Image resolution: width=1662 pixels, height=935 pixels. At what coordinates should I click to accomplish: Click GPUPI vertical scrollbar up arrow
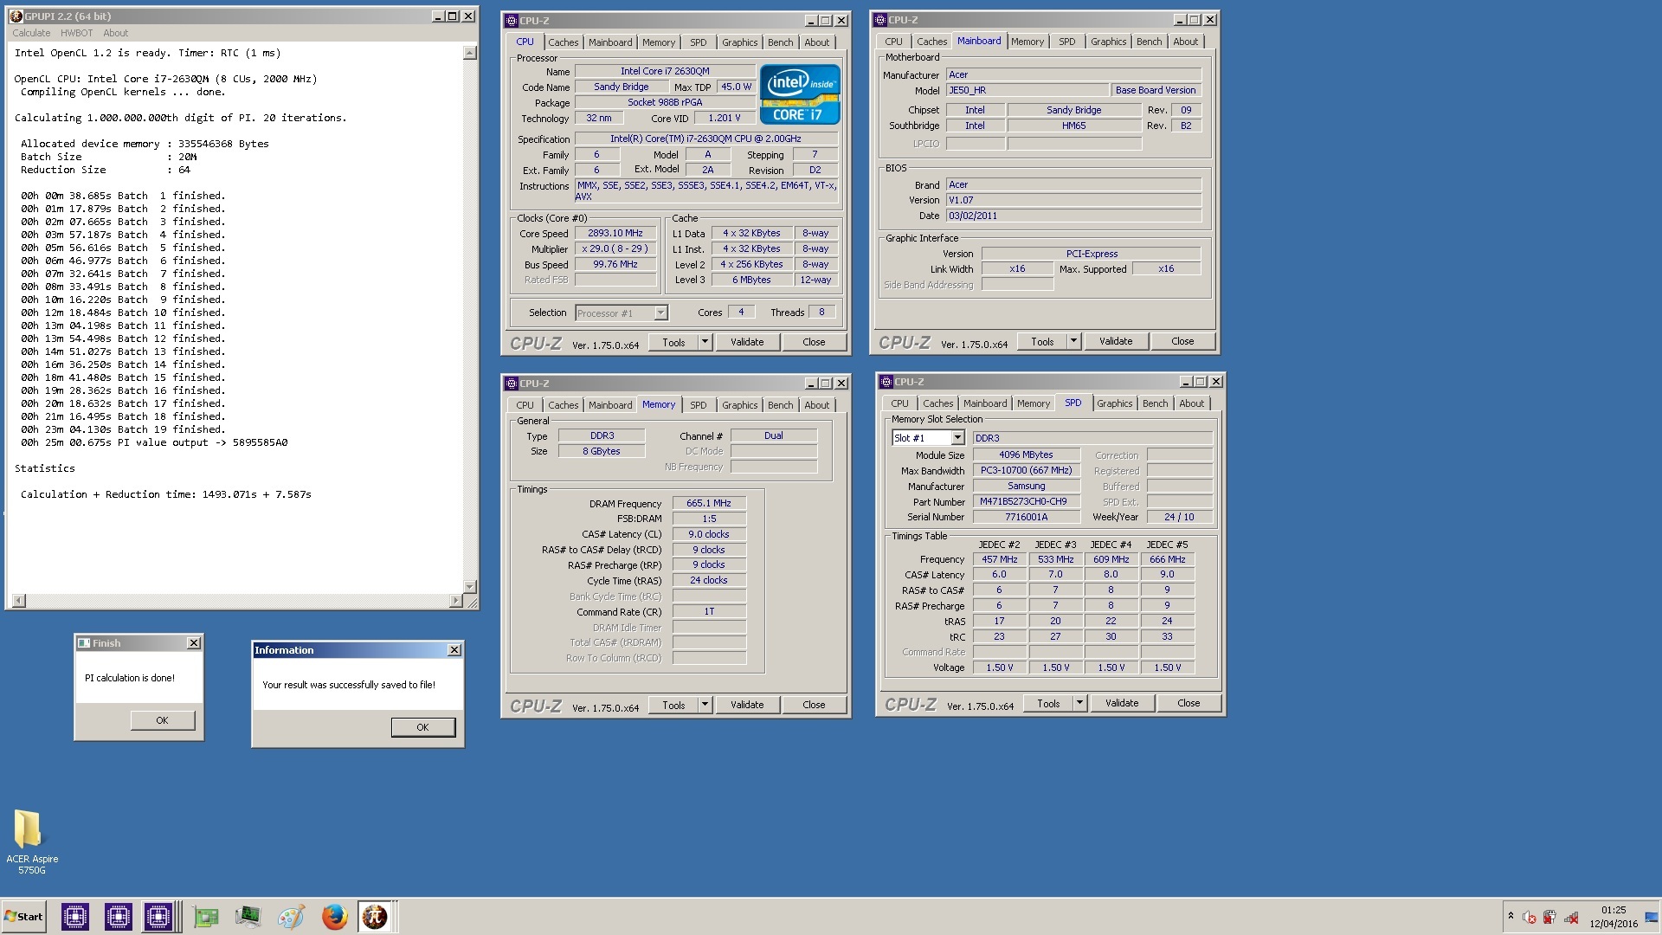point(470,53)
